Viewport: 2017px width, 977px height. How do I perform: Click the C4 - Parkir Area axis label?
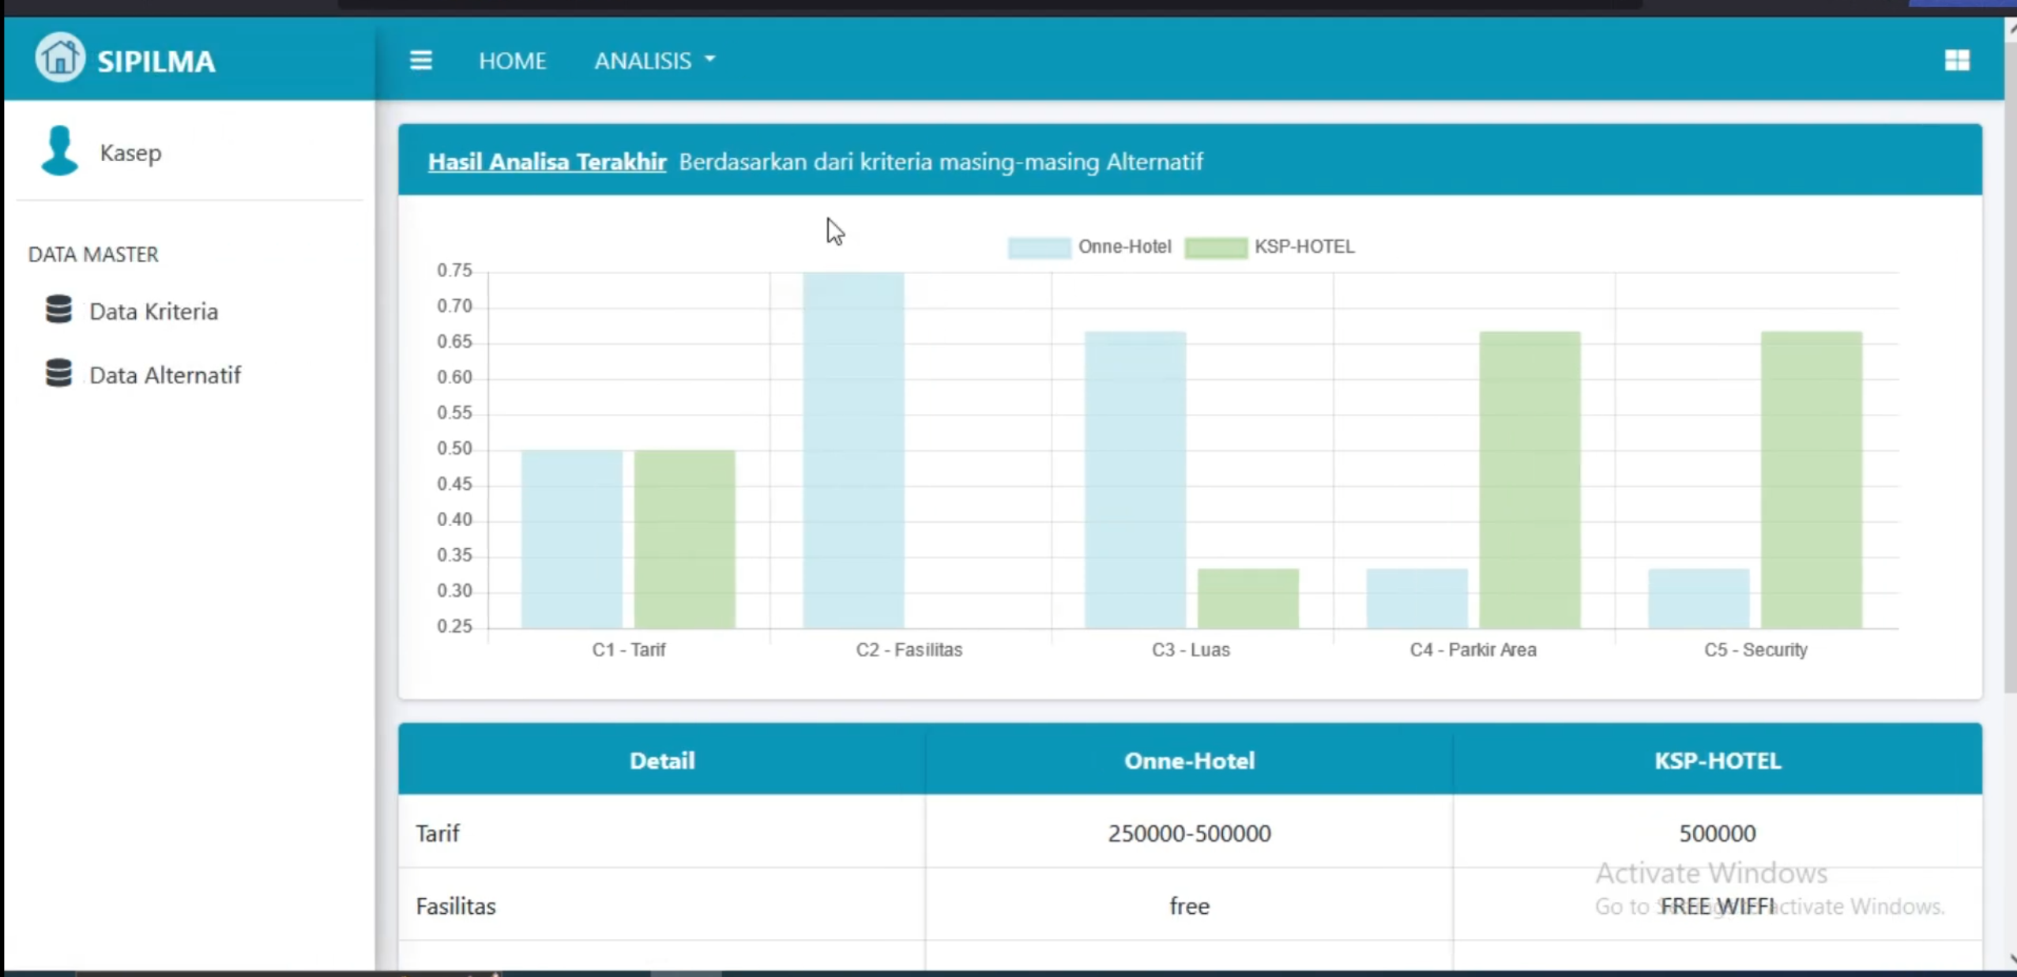point(1473,650)
